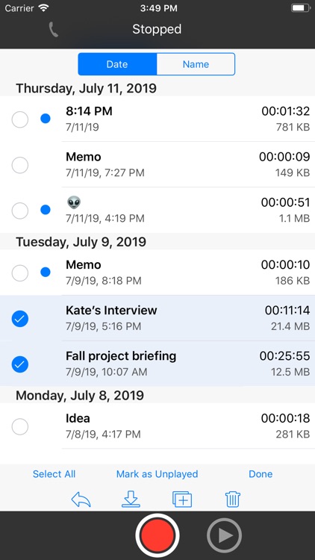Tap blue unplayed dot on 8:14 PM

(46, 119)
